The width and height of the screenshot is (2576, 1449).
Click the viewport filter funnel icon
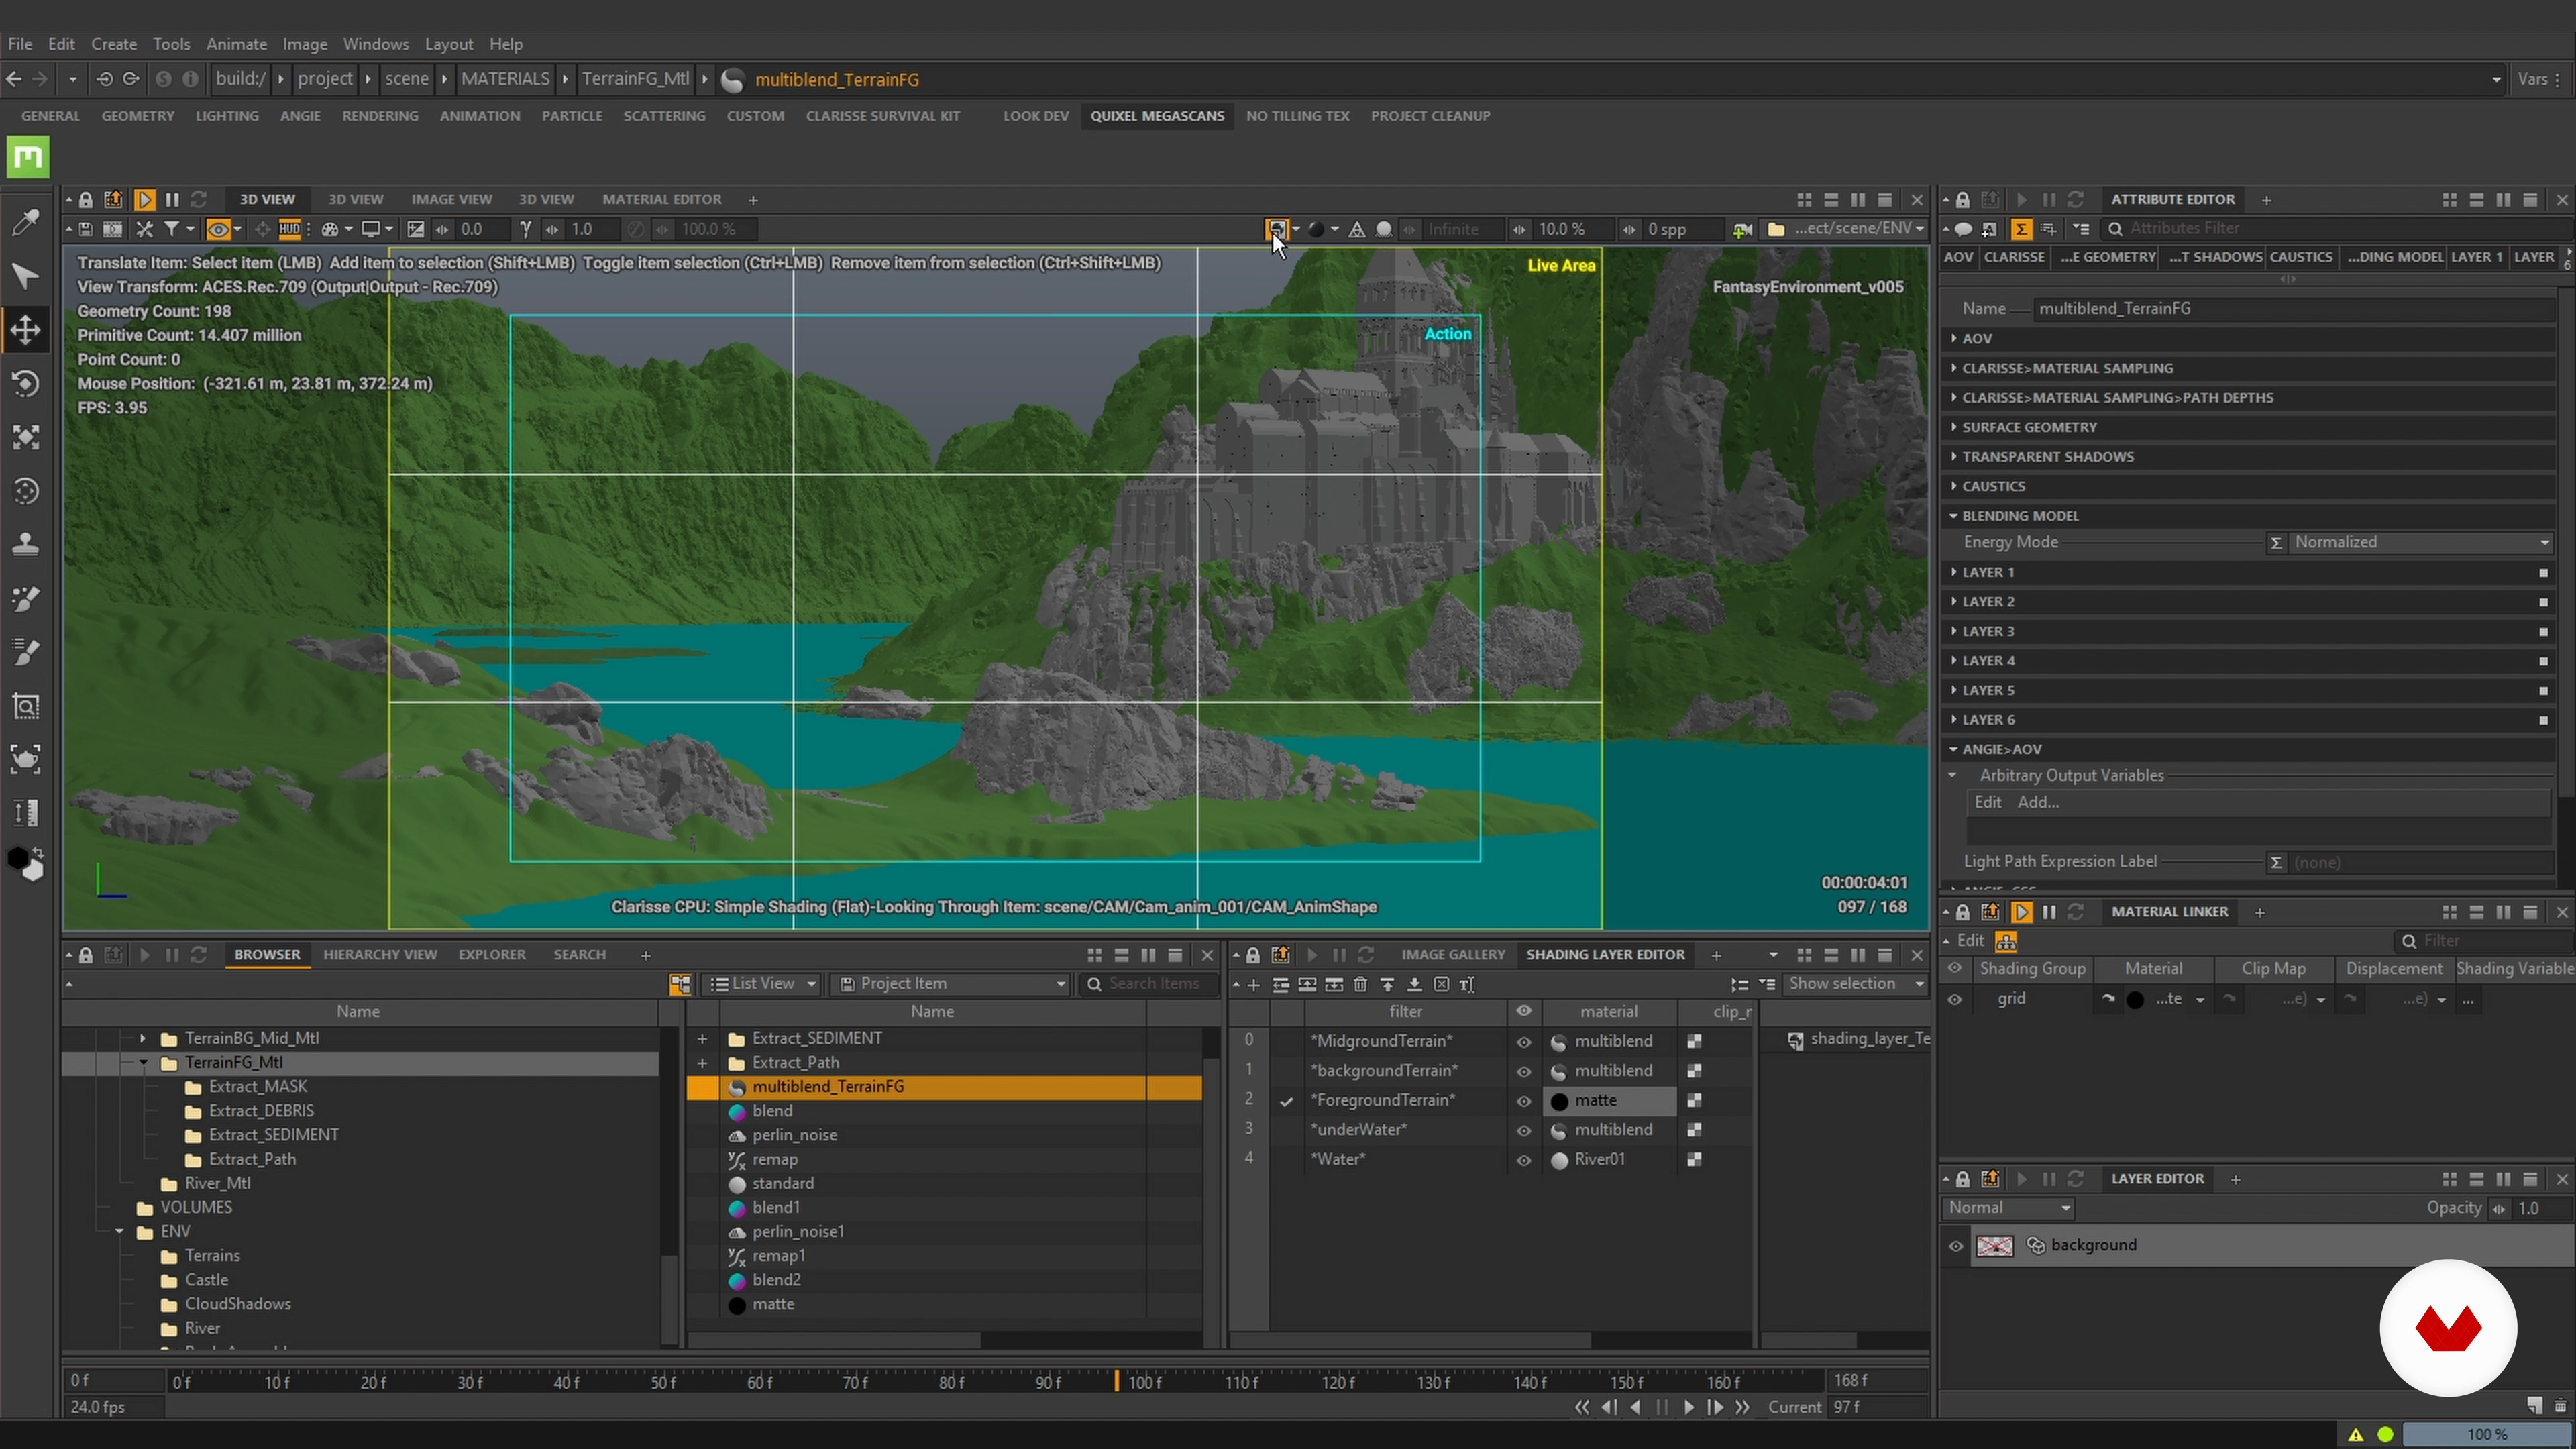172,229
